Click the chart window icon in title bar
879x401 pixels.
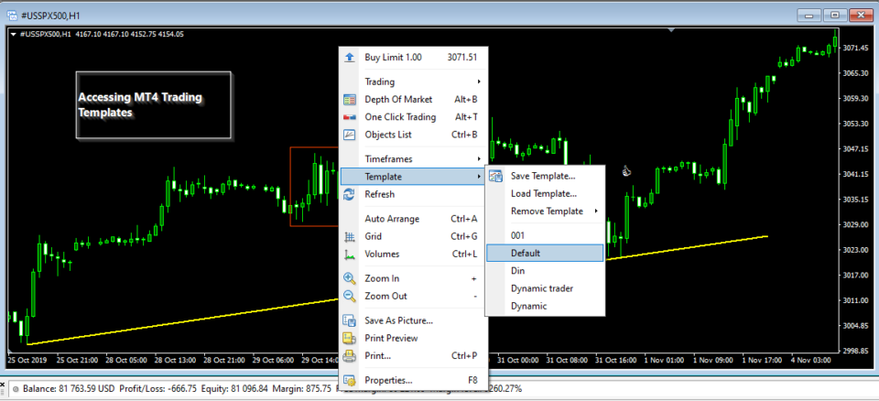pos(11,14)
